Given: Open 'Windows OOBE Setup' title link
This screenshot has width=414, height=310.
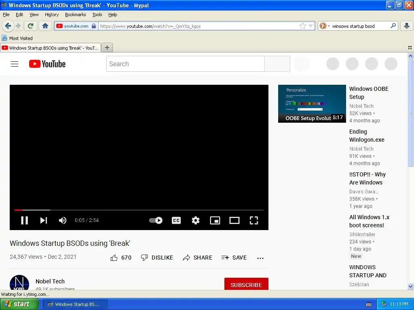Looking at the screenshot, I should 369,93.
